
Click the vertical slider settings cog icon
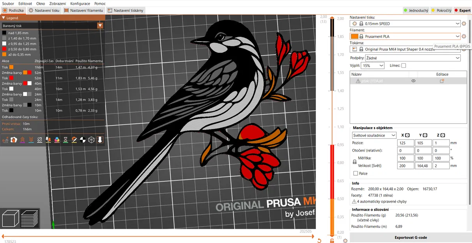(345, 241)
